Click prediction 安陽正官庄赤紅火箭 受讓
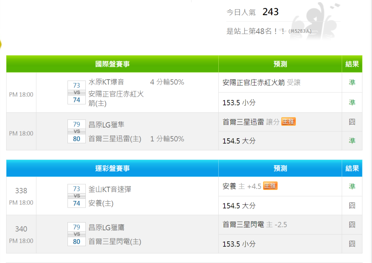The image size is (372, 263). click(261, 83)
